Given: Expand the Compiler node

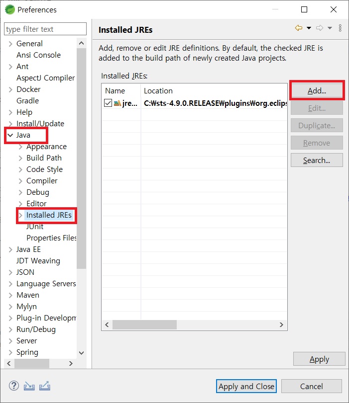Looking at the screenshot, I should [x=20, y=181].
